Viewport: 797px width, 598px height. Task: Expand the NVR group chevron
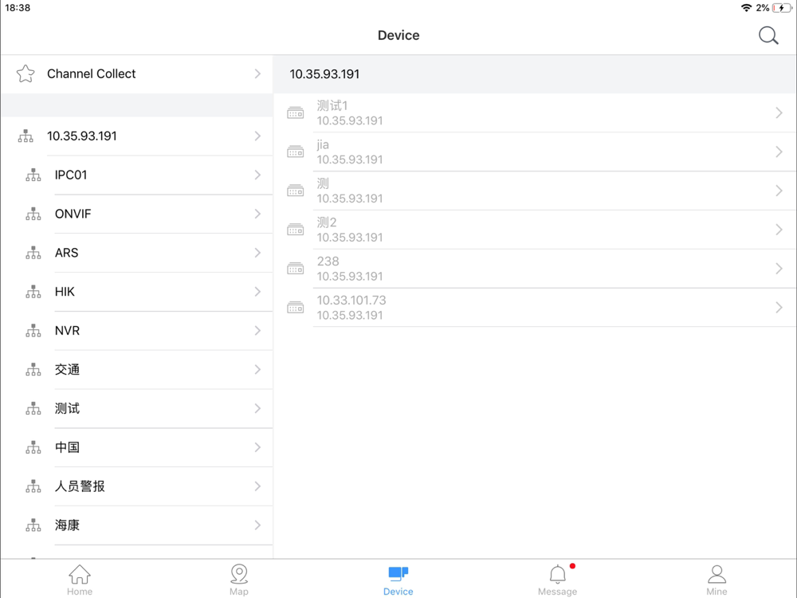coord(257,331)
